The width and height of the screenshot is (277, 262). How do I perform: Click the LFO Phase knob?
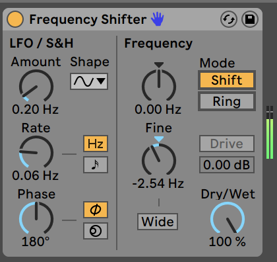pos(36,218)
